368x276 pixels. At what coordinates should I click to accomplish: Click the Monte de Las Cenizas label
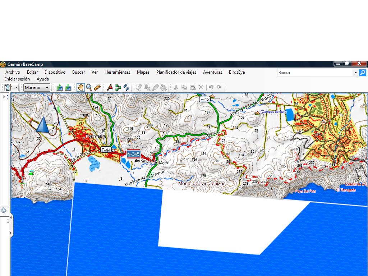(x=202, y=184)
